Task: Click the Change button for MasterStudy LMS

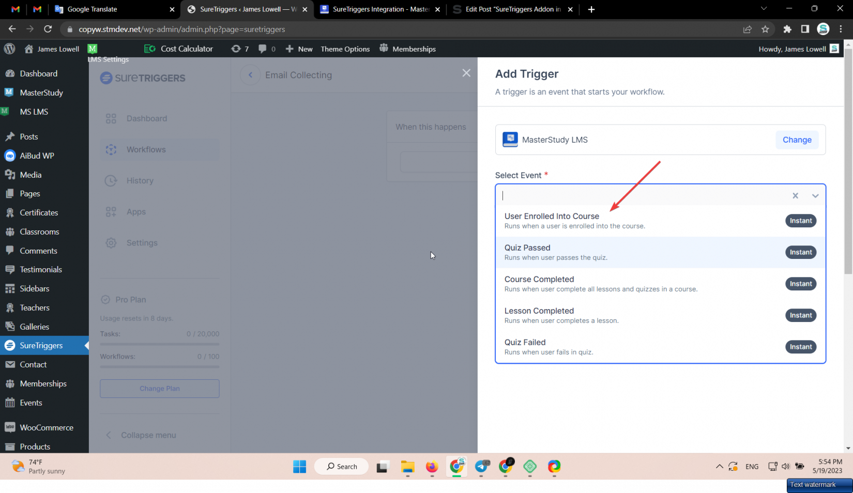Action: coord(797,140)
